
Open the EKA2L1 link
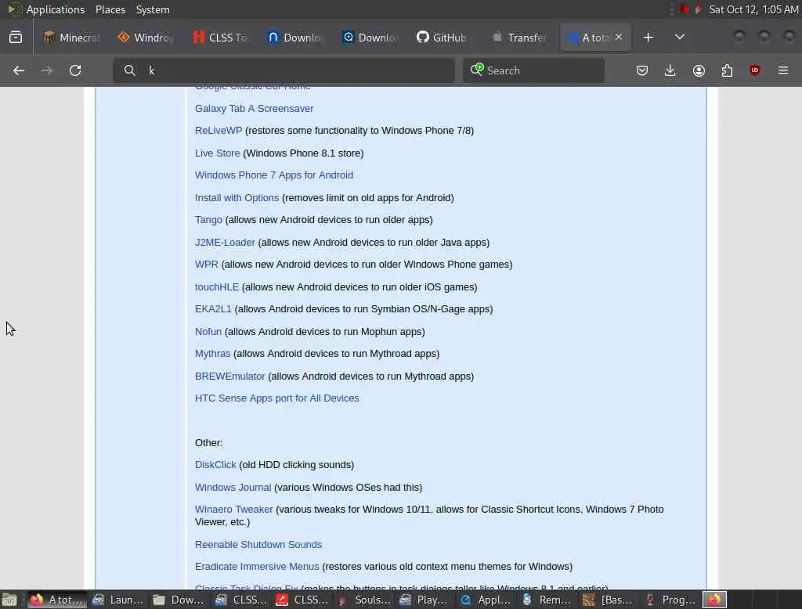coord(213,309)
